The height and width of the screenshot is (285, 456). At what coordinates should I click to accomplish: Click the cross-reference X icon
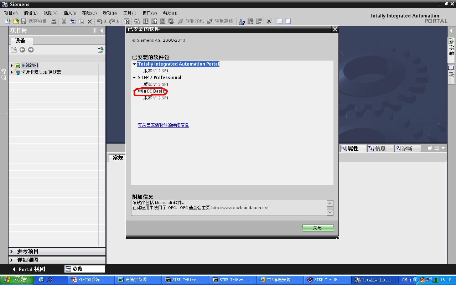pos(269,21)
